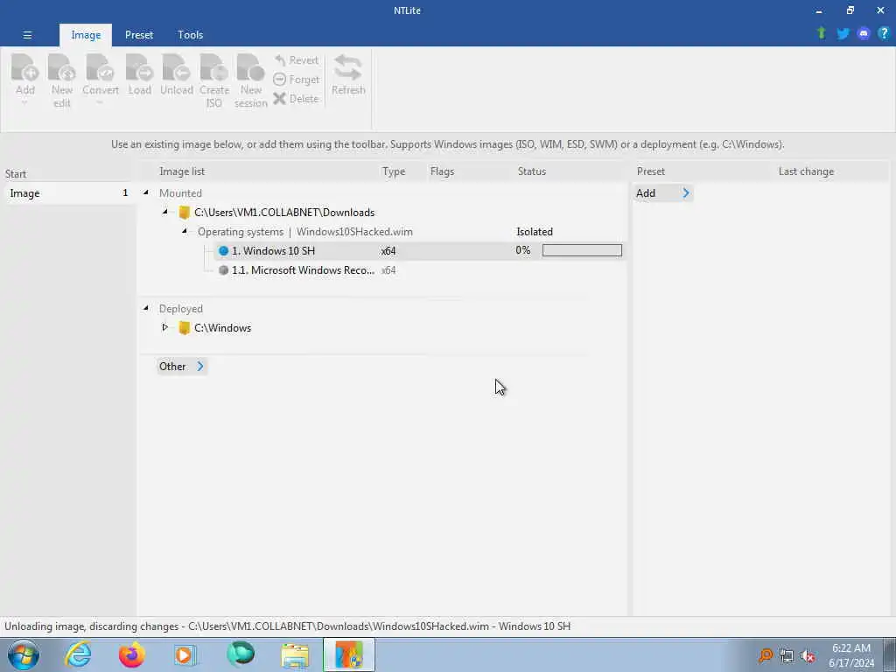Select the C:\Users\VM1.COLLABNET\Downloads folder row

click(284, 213)
